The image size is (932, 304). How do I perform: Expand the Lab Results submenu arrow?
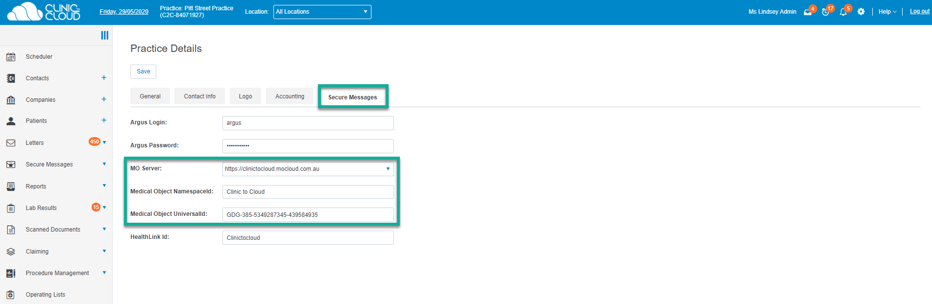[x=104, y=208]
